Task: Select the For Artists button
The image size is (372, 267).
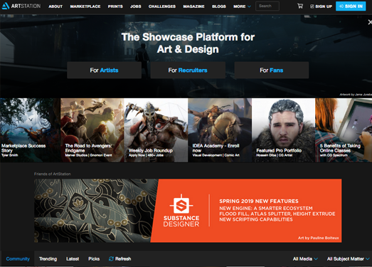Action: click(104, 70)
